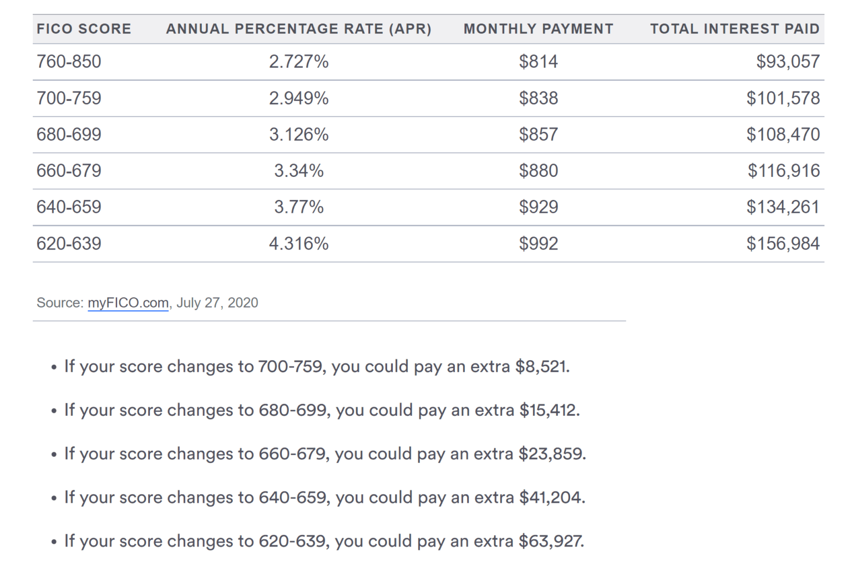
Task: Click the $93,057 total interest cell
Action: click(788, 62)
